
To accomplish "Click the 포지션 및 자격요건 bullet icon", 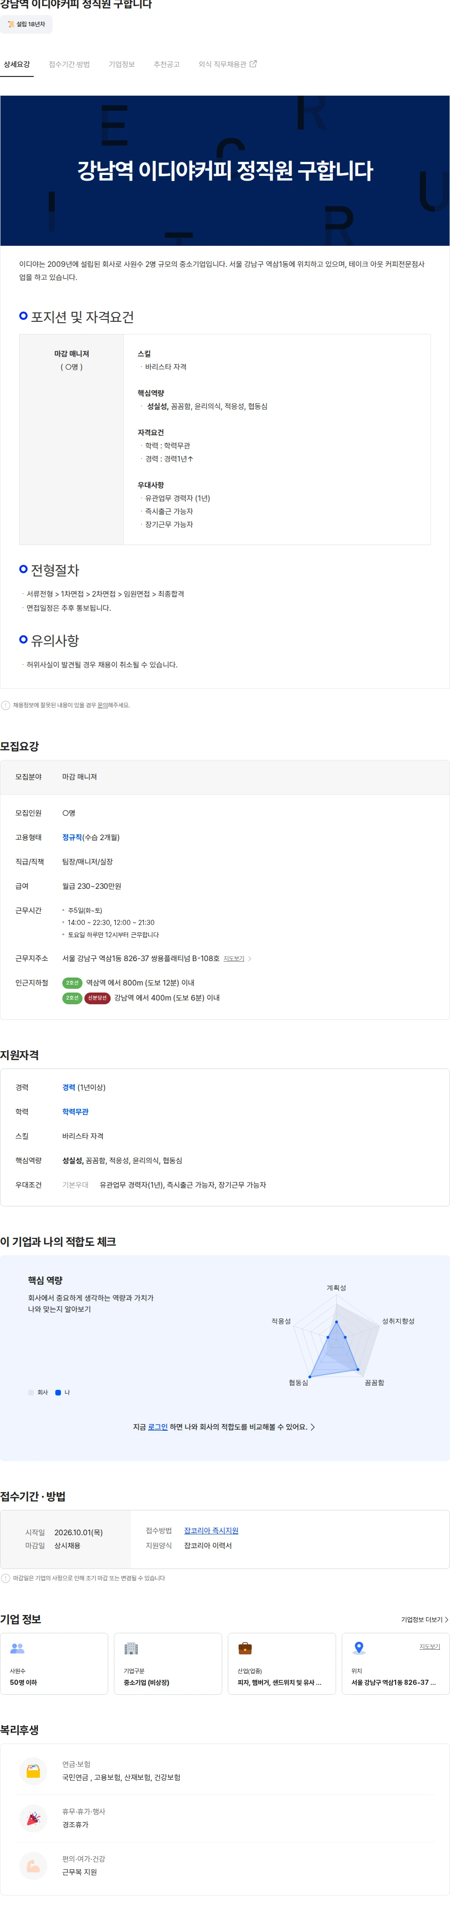I will coord(23,316).
